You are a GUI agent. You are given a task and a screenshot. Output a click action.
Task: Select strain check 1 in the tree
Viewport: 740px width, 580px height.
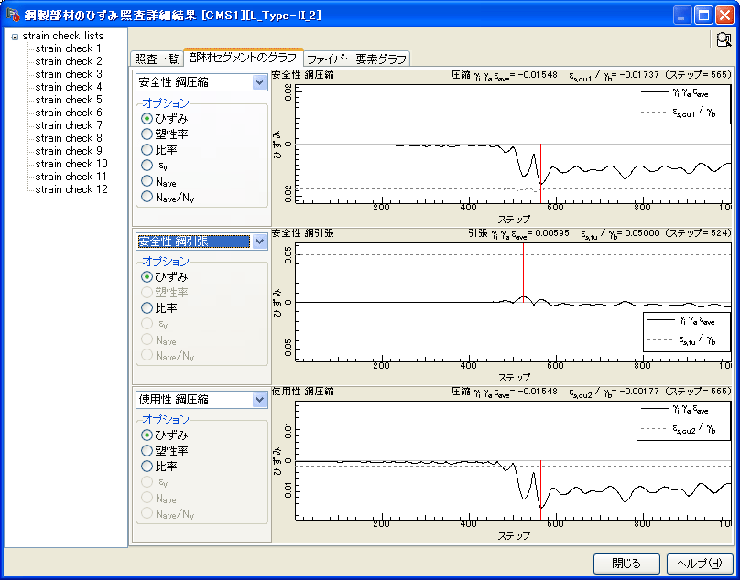[x=69, y=48]
